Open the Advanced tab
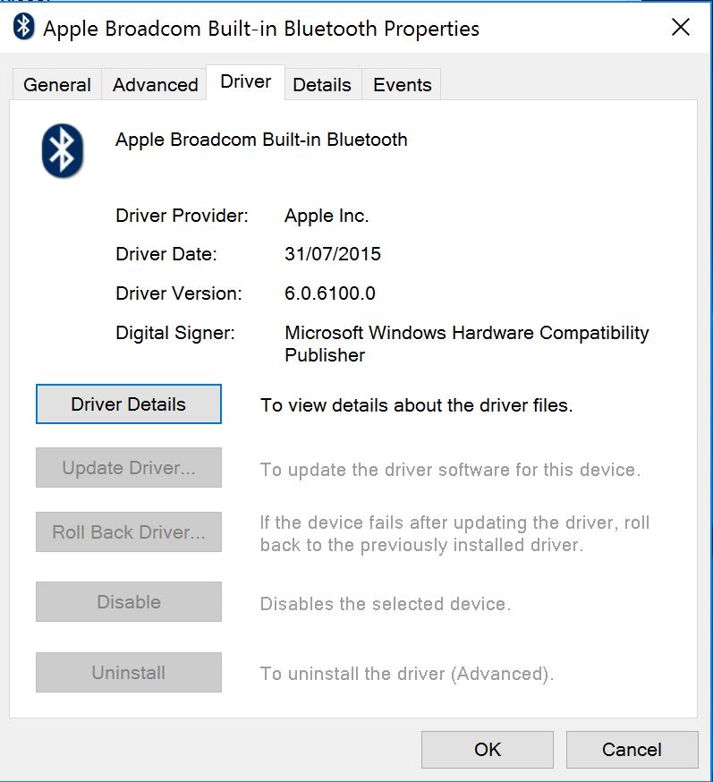The image size is (713, 782). point(155,85)
